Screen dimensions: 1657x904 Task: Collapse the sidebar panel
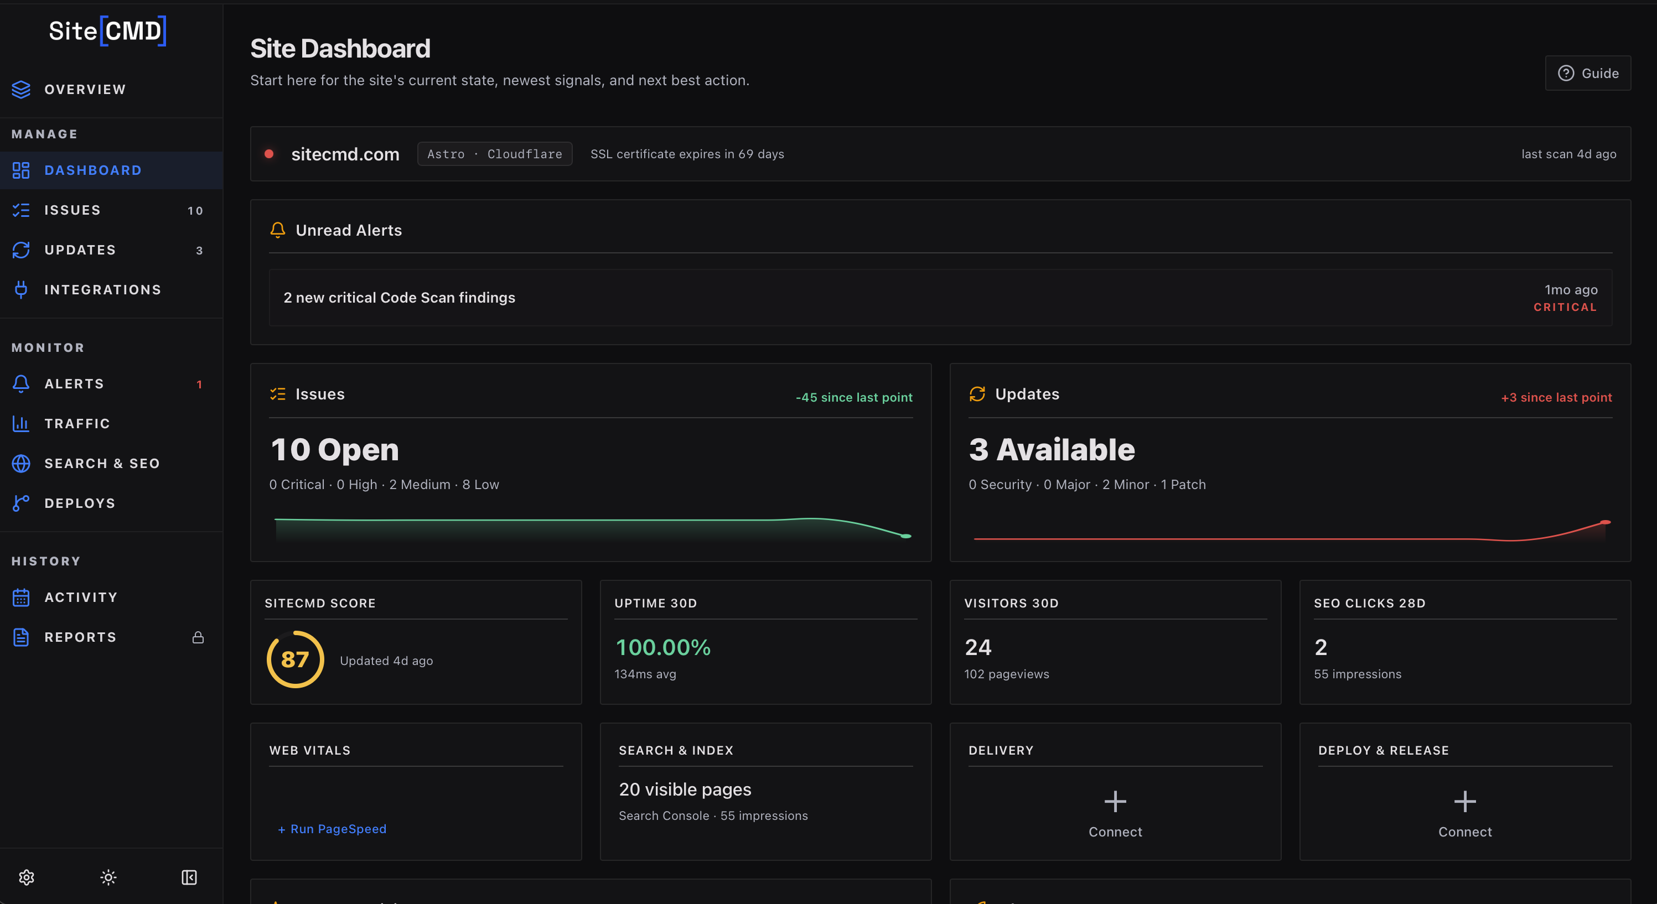(189, 877)
